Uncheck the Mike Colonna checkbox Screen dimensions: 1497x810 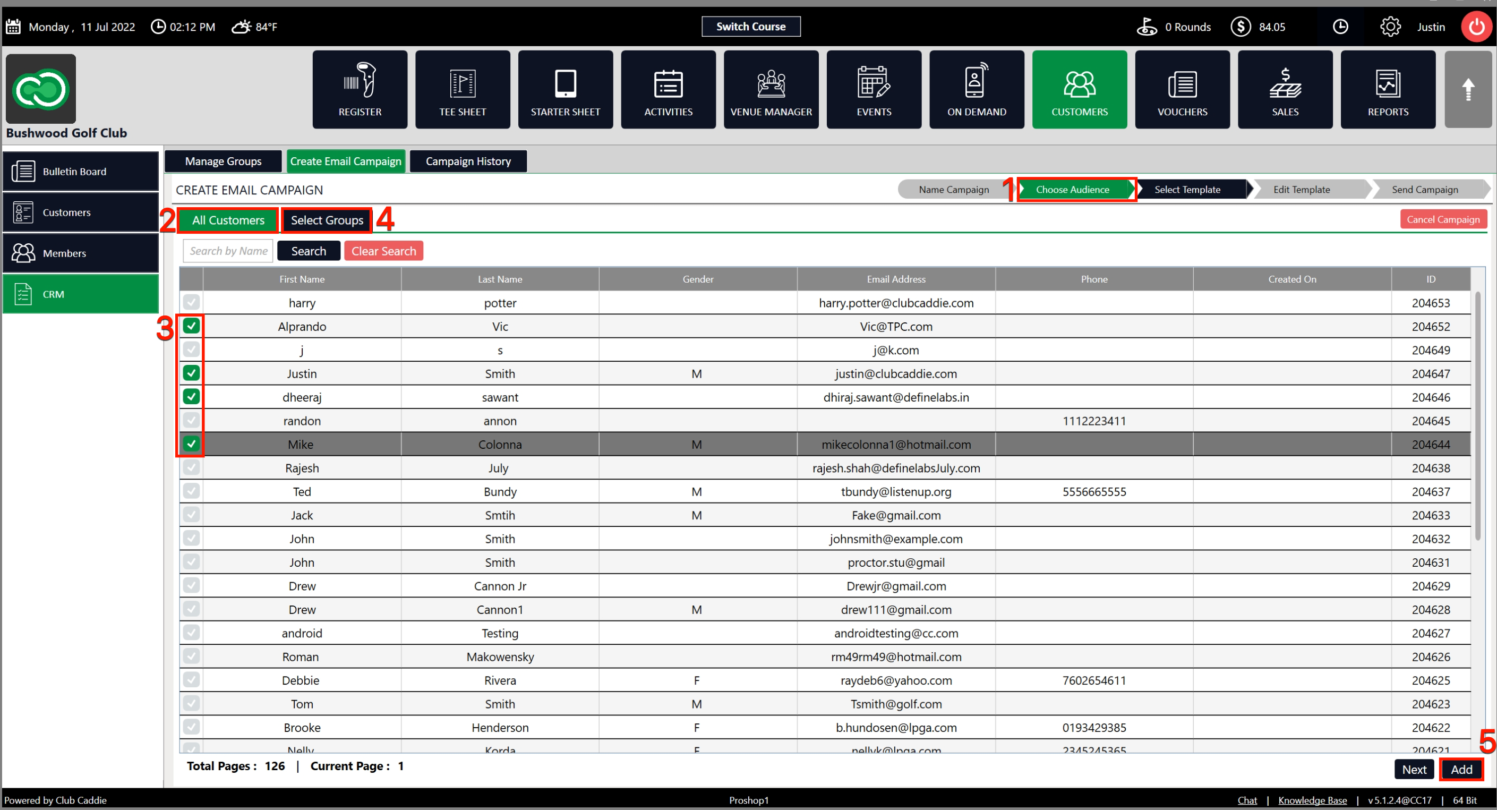click(191, 444)
